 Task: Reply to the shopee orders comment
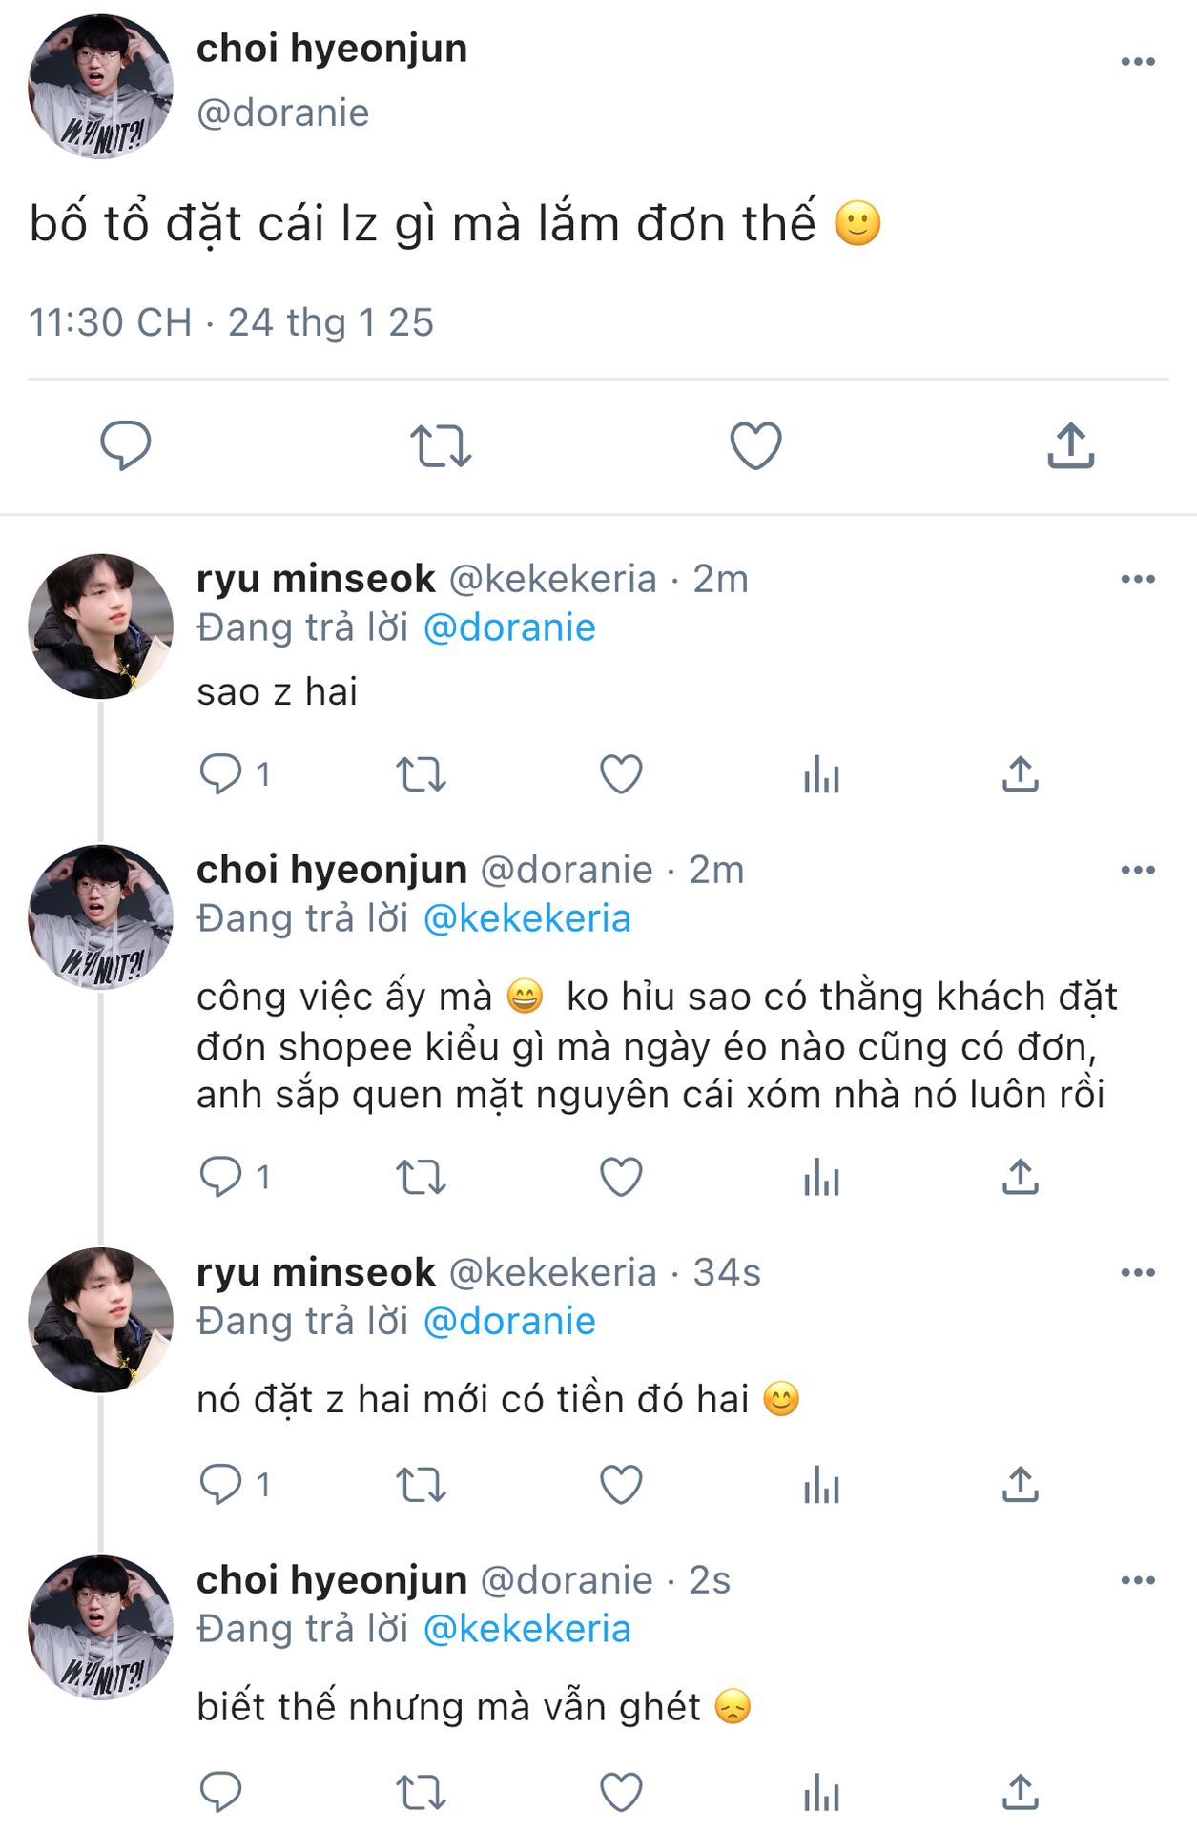point(220,1177)
